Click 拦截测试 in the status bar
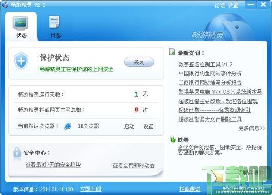Image resolution: width=272 pixels, height=195 pixels. [x=190, y=189]
